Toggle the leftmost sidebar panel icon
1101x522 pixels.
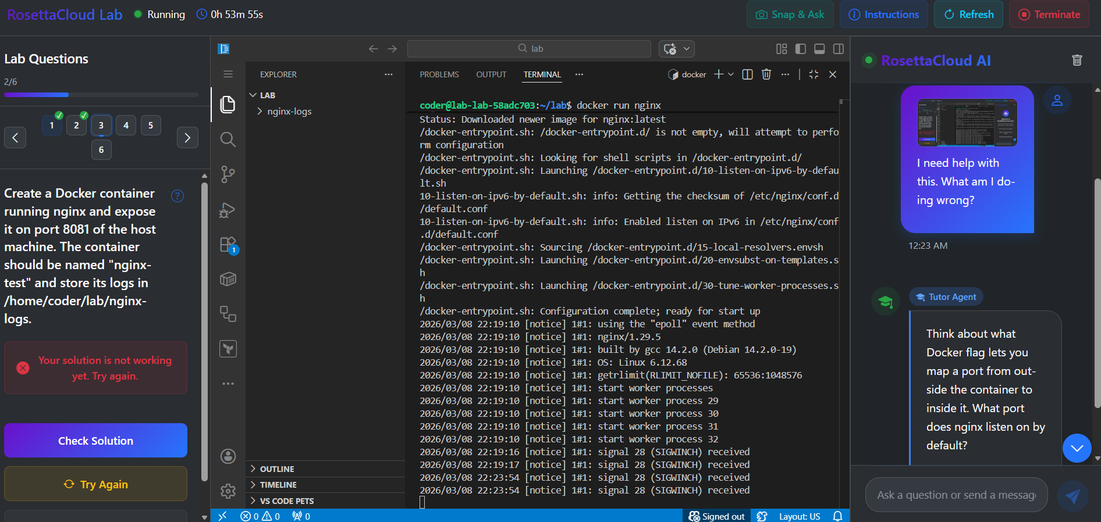click(x=223, y=49)
